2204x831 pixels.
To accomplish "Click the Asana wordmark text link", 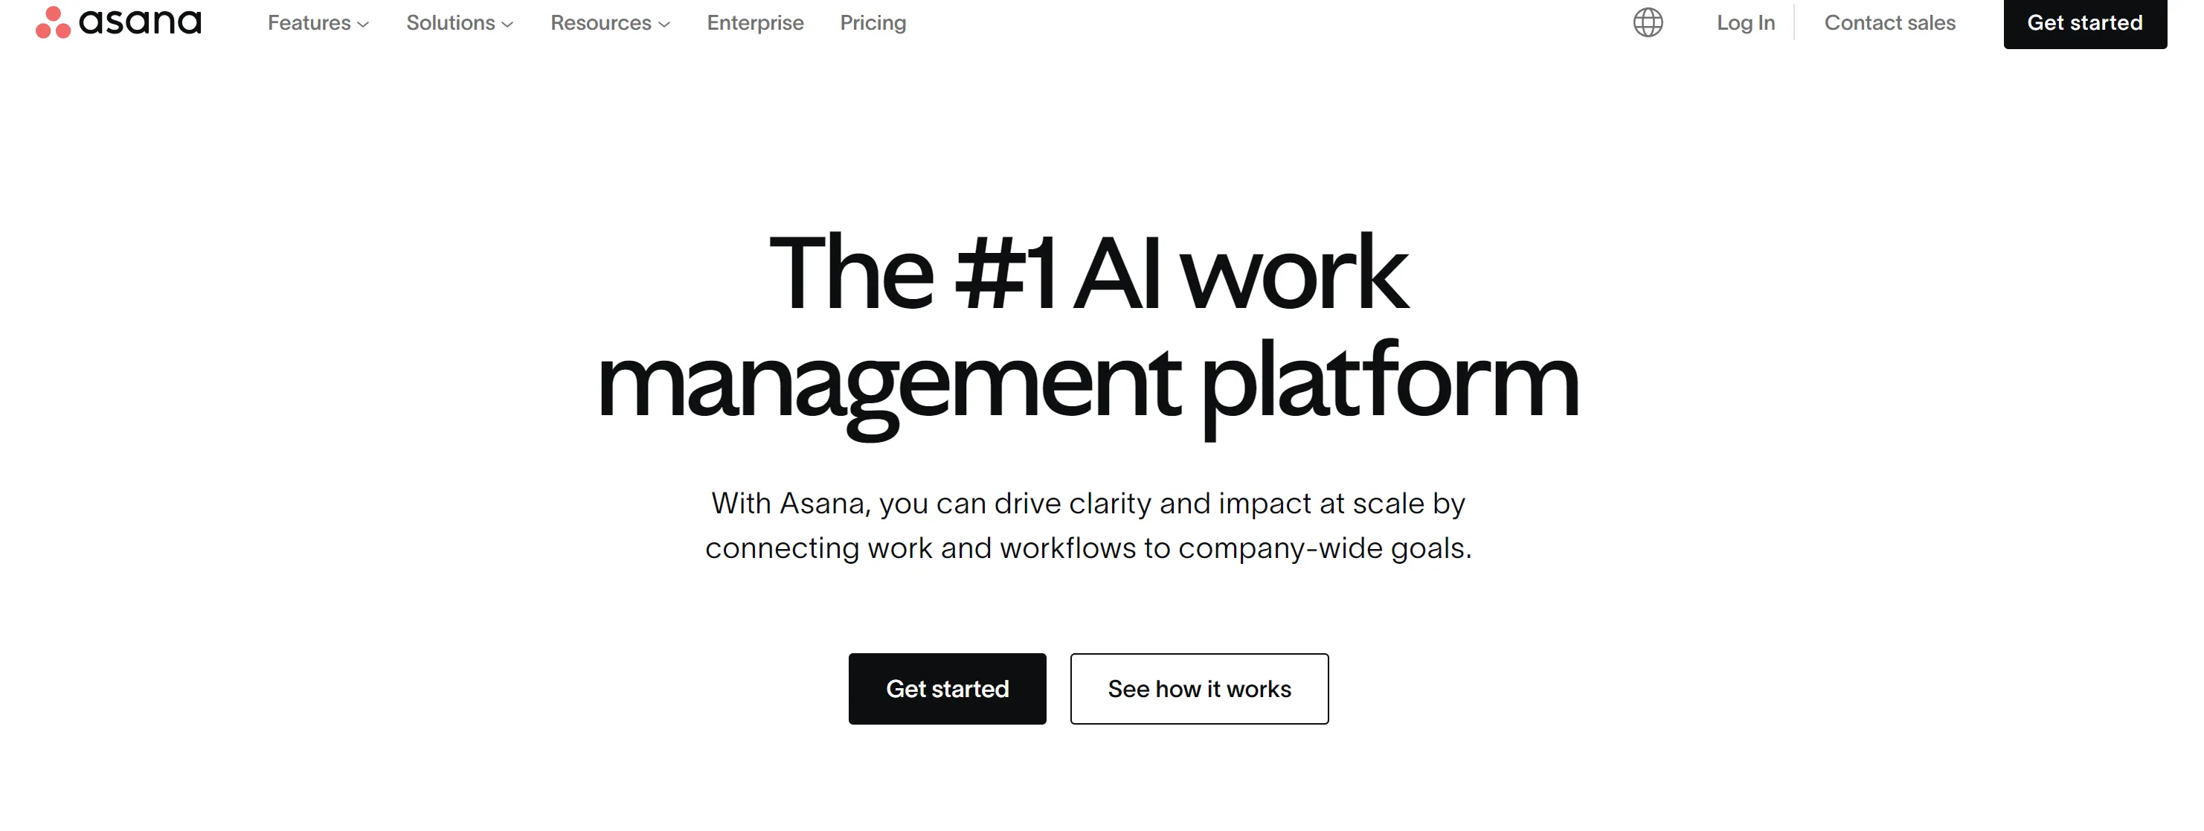I will click(147, 21).
